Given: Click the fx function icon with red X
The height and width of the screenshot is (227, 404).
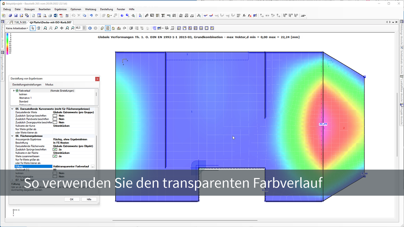Looking at the screenshot, I should coord(250,16).
